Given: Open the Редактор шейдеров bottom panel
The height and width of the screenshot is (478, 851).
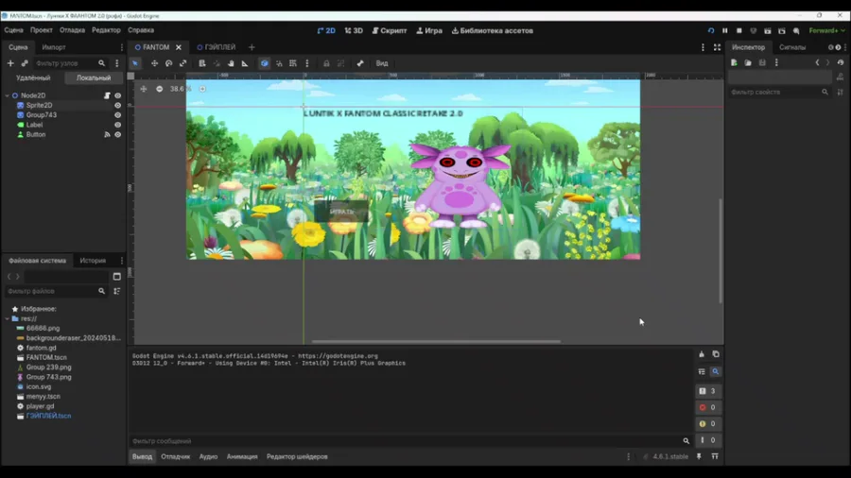Looking at the screenshot, I should 297,457.
